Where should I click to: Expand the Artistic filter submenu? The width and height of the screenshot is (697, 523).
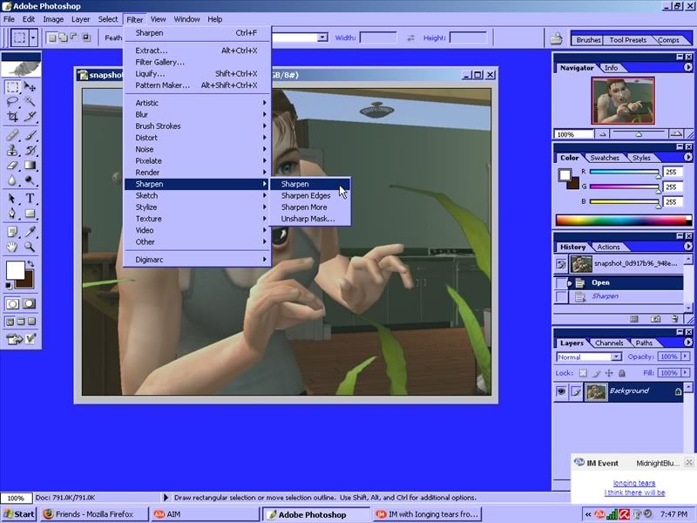(x=197, y=103)
